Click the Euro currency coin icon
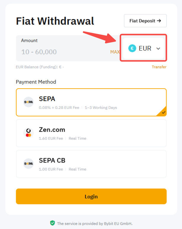Image resolution: width=182 pixels, height=229 pixels. 132,48
